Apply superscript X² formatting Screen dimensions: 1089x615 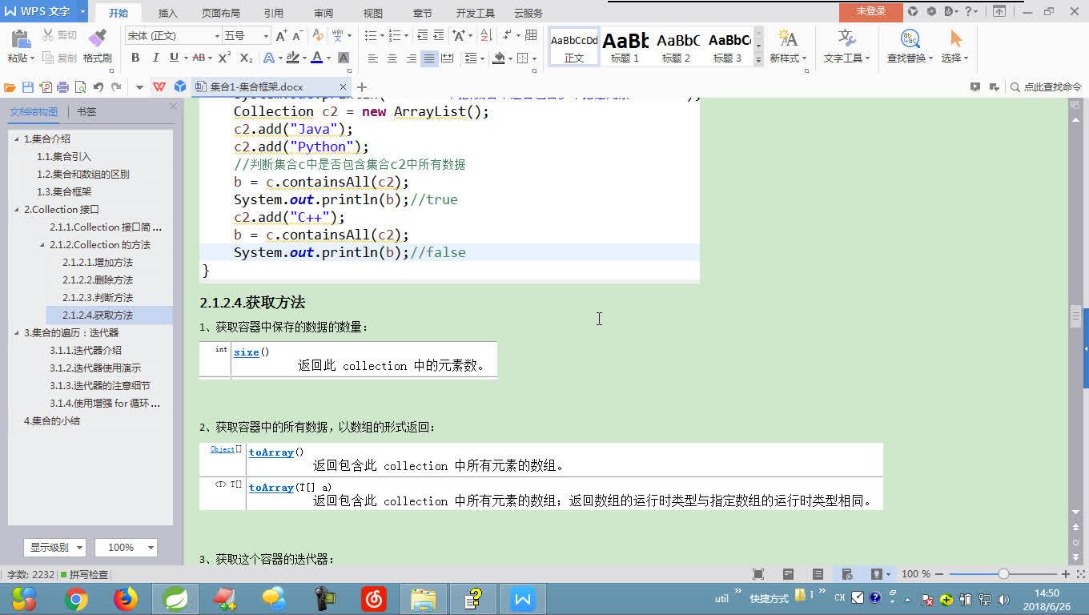[x=225, y=58]
